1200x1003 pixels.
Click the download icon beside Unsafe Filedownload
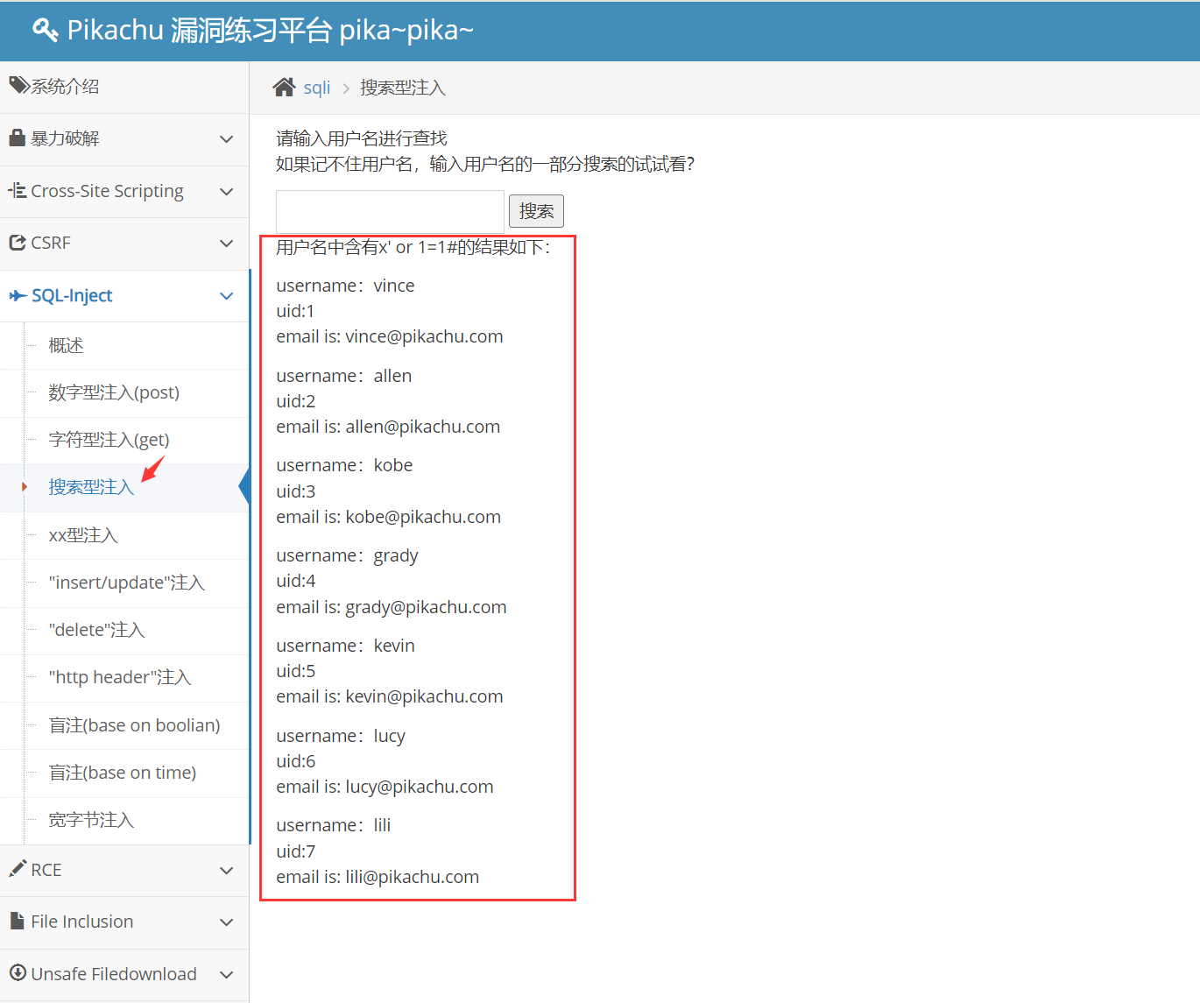pos(18,972)
